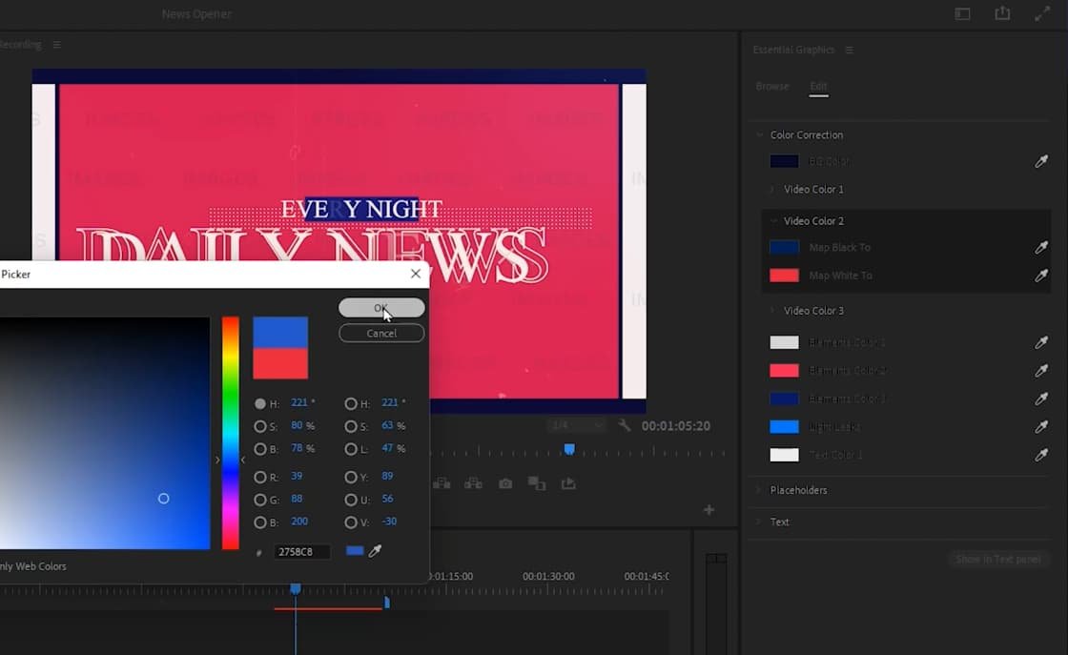Select the HSL Lightness radio button
The image size is (1068, 655).
click(351, 449)
